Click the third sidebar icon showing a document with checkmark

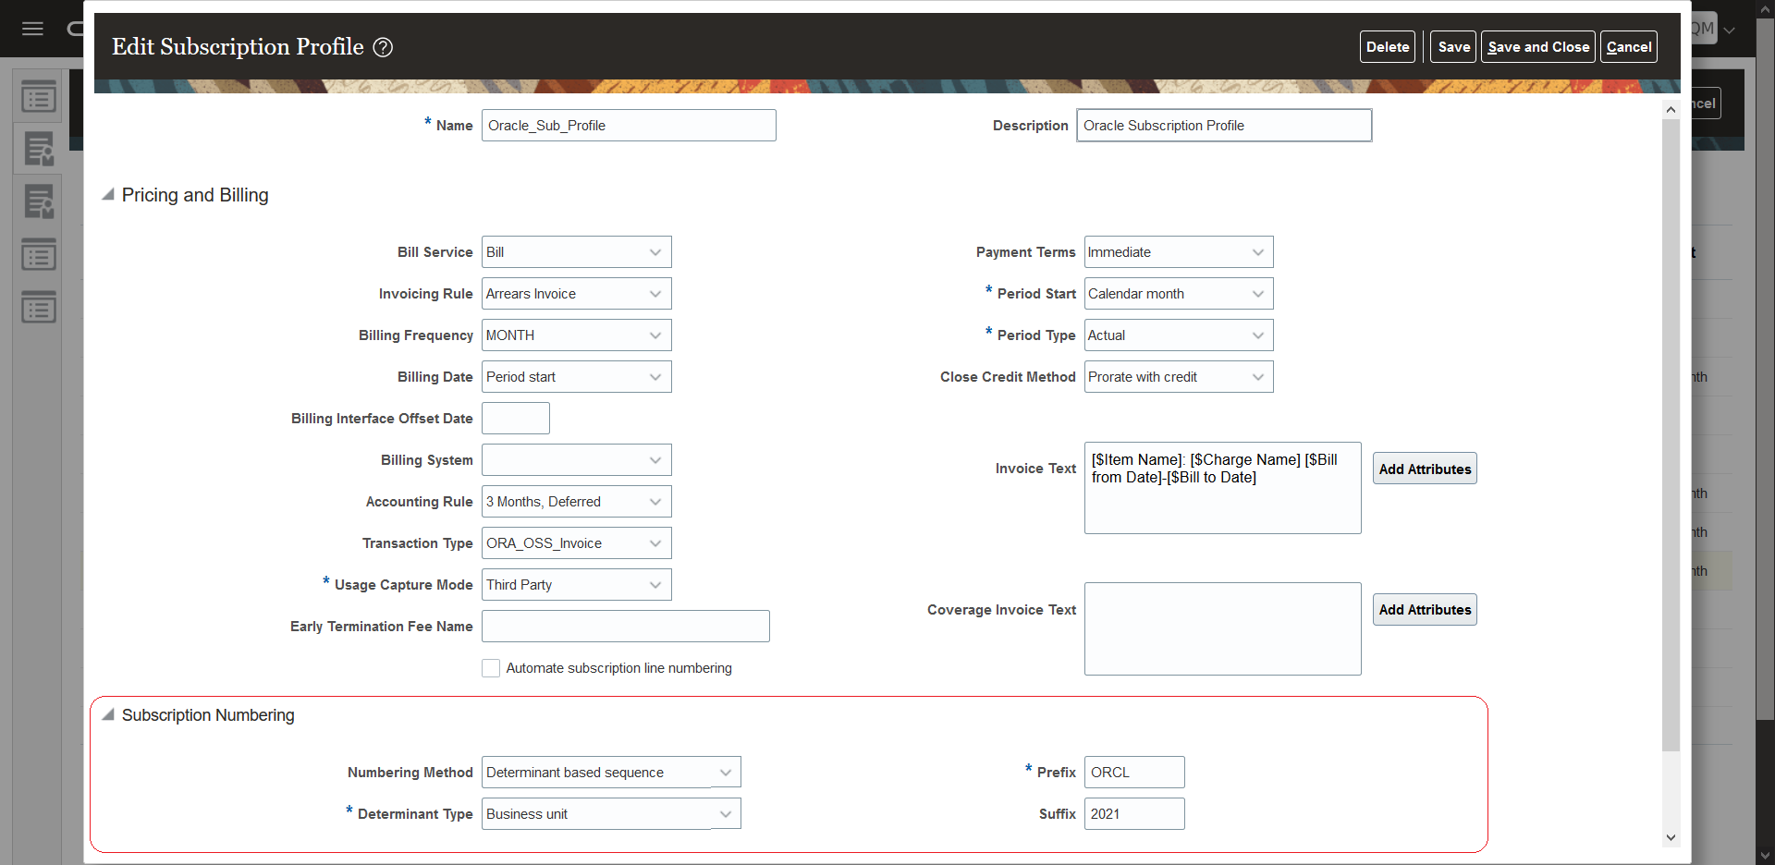pyautogui.click(x=39, y=201)
